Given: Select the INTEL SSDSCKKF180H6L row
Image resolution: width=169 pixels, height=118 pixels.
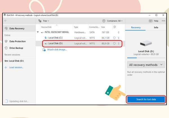Looking at the screenshot, I should [80, 32].
